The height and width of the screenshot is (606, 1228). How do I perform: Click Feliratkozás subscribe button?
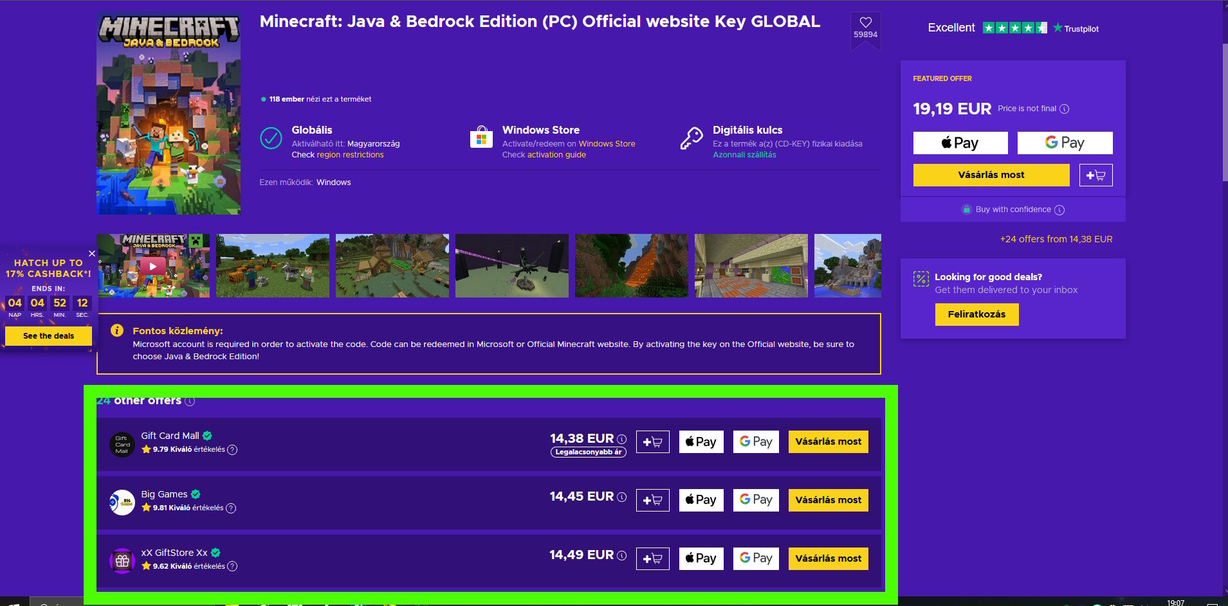pos(976,314)
